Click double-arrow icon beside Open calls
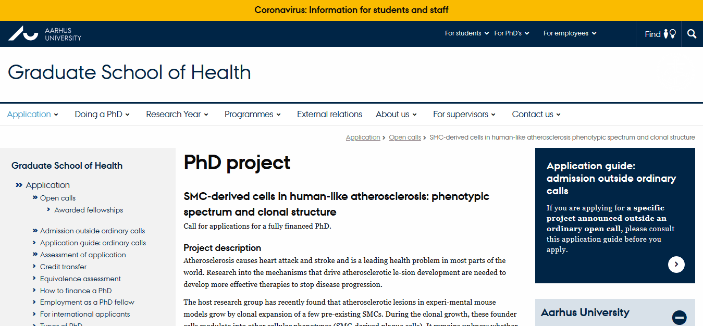The image size is (703, 326). (x=35, y=198)
